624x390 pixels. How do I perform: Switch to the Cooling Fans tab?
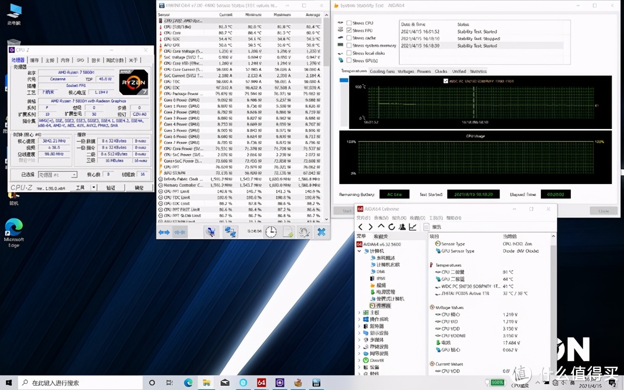coord(382,71)
